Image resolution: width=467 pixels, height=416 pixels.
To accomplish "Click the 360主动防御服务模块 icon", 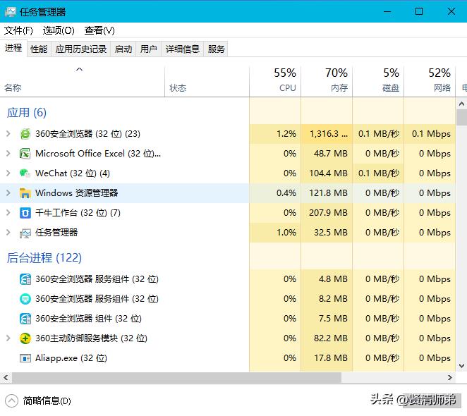I will point(25,338).
